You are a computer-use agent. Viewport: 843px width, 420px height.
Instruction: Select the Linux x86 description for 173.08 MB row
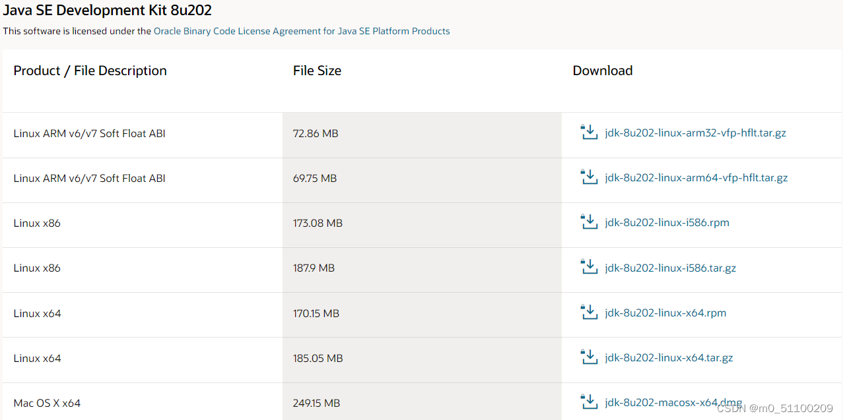coord(37,223)
